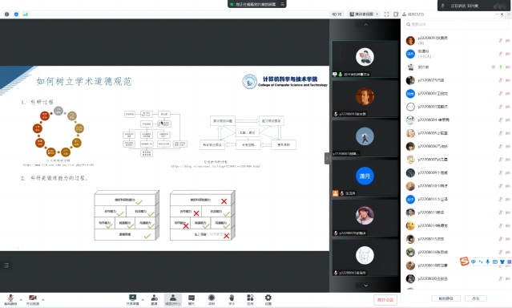Click the invite participants icon

click(155, 299)
